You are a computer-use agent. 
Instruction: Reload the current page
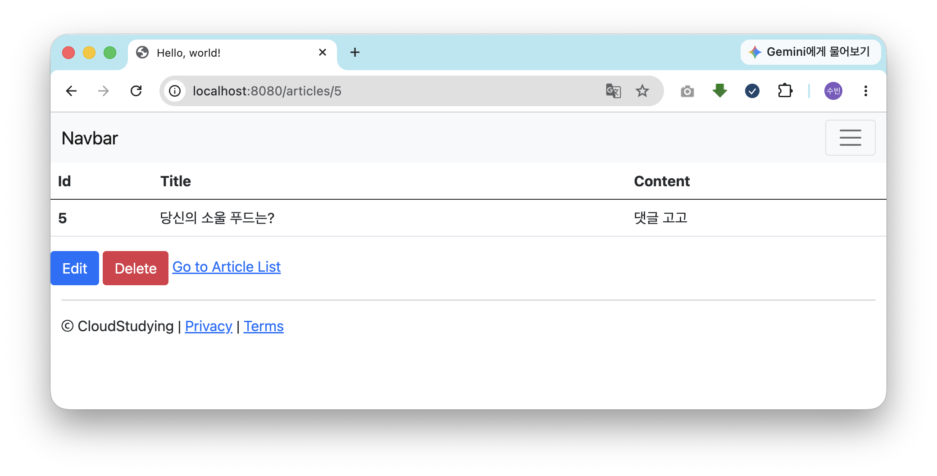pyautogui.click(x=136, y=91)
